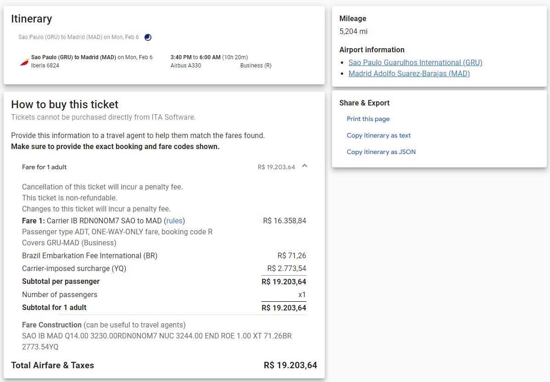Click the Iberia airline logo
Image resolution: width=550 pixels, height=382 pixels.
tap(25, 61)
